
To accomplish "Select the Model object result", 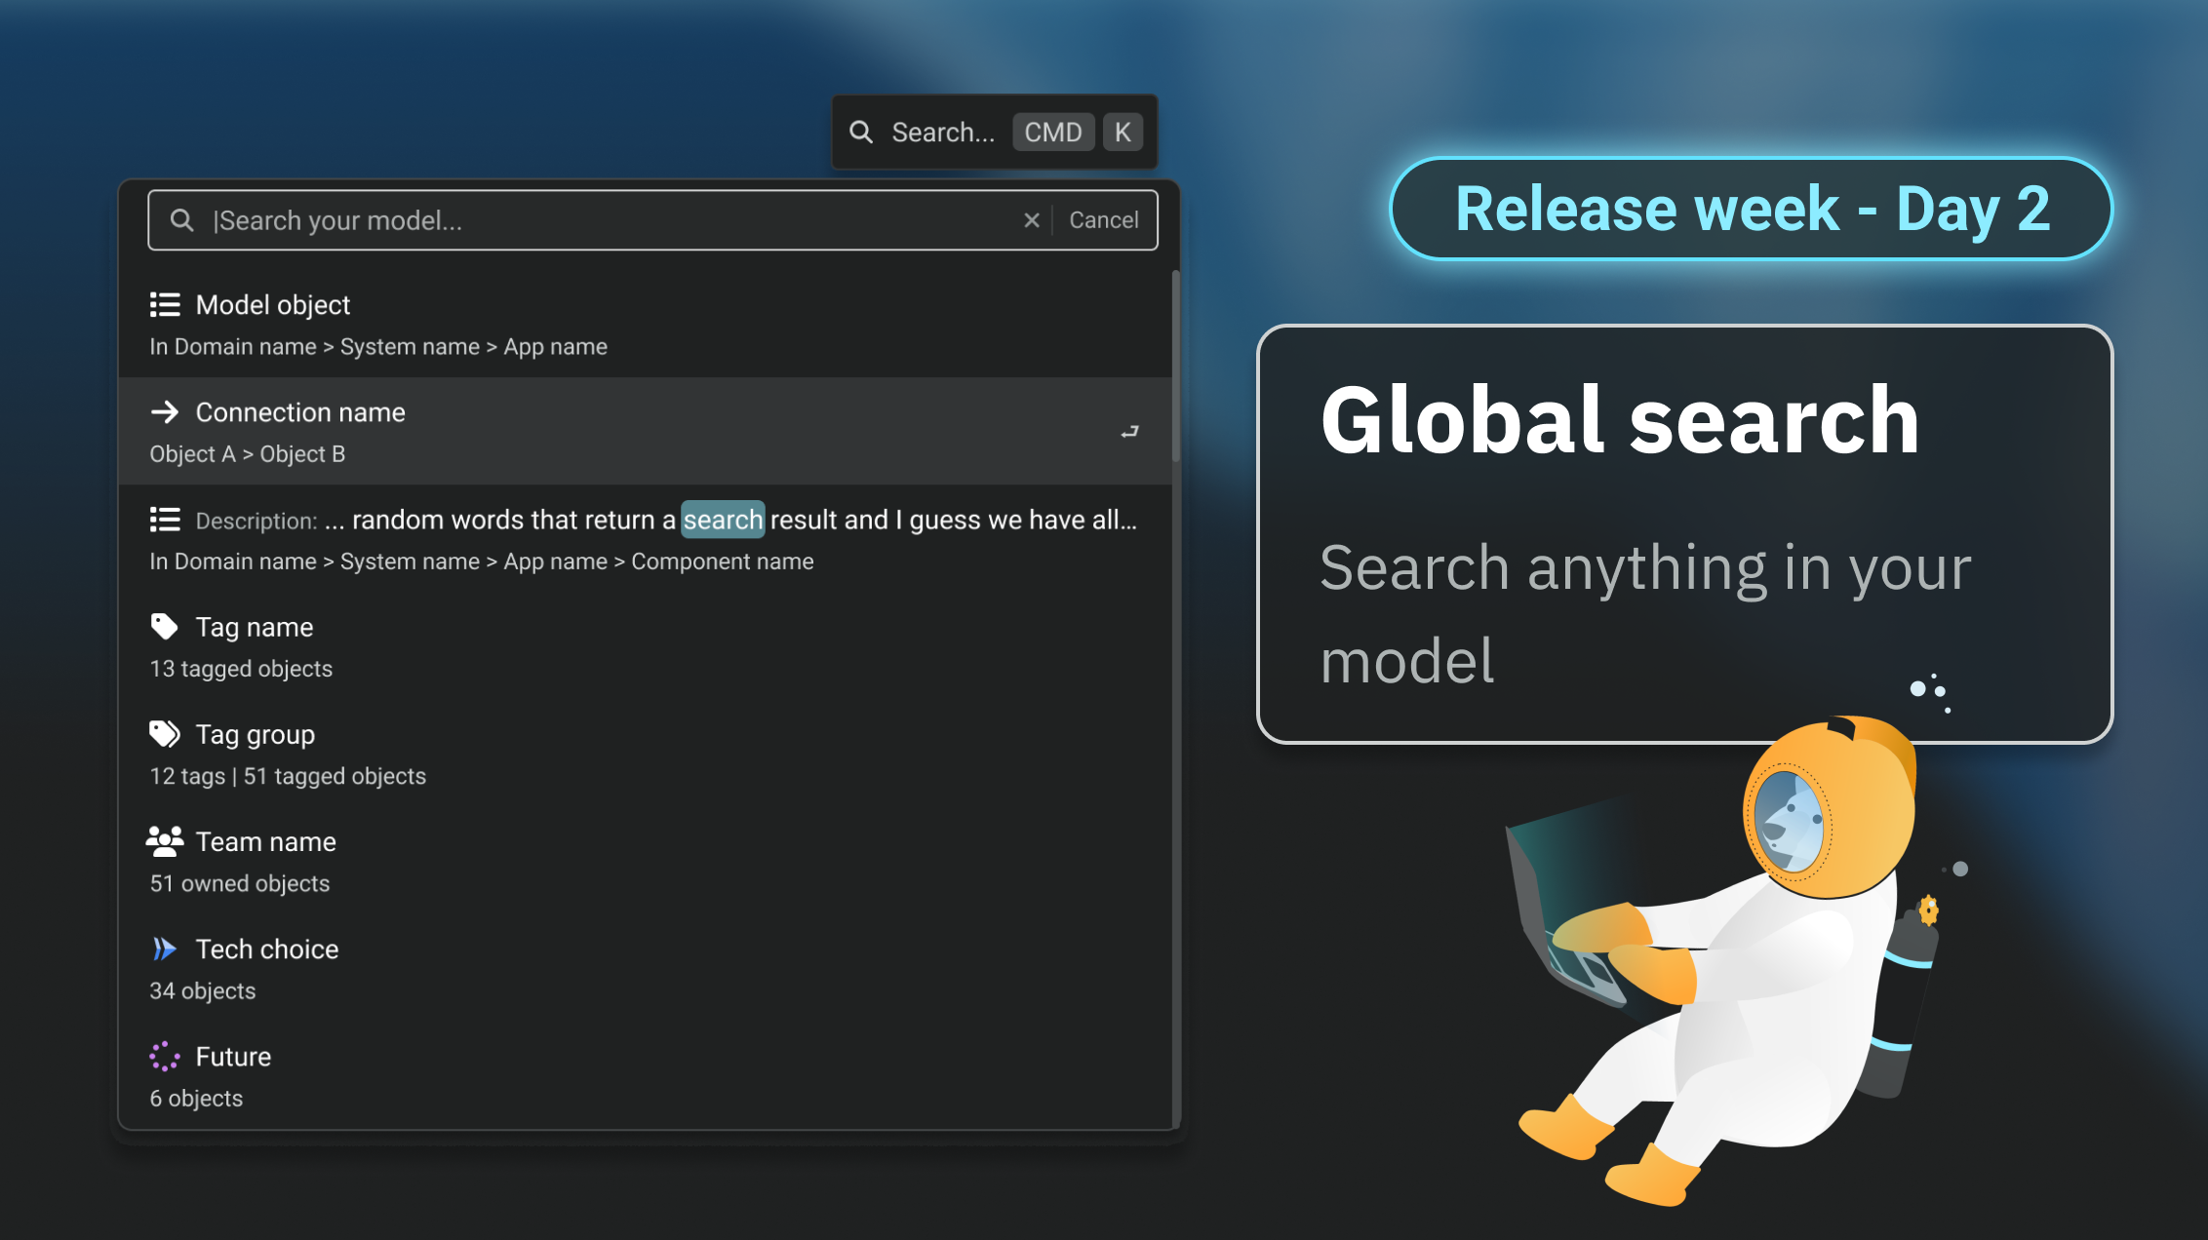I will click(645, 325).
